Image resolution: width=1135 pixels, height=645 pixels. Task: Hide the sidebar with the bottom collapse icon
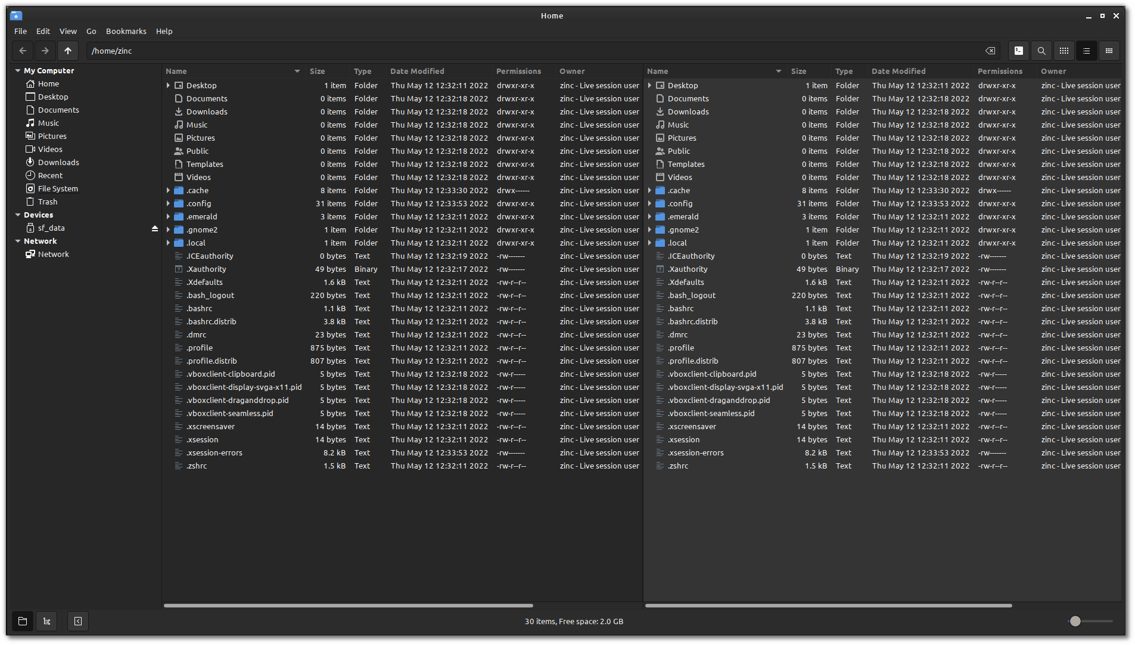pyautogui.click(x=78, y=621)
